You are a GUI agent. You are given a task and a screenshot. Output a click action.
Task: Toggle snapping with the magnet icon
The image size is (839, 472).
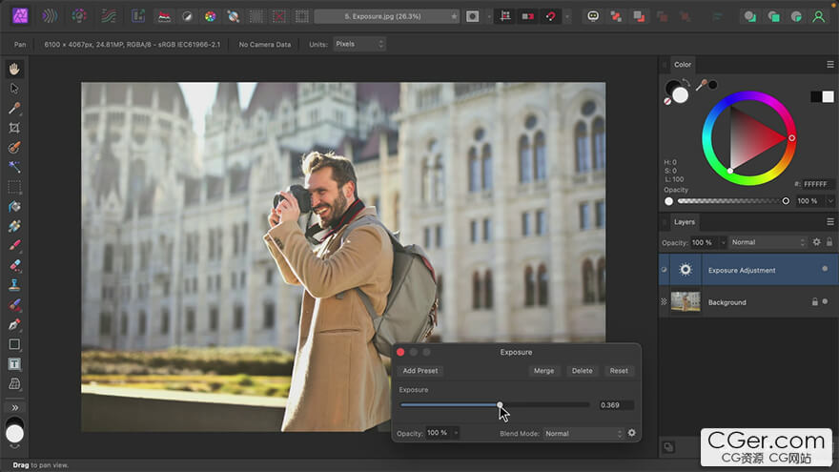tap(551, 16)
